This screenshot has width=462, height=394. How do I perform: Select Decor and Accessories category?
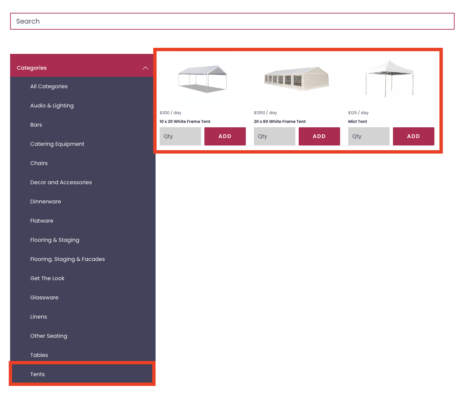click(61, 182)
